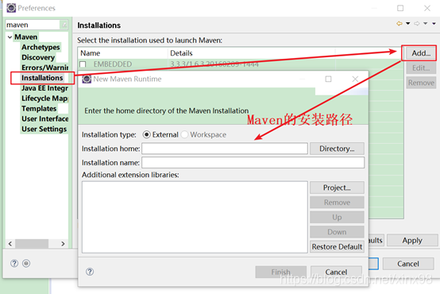Image resolution: width=440 pixels, height=294 pixels.
Task: Click Directory... browse button
Action: 337,149
